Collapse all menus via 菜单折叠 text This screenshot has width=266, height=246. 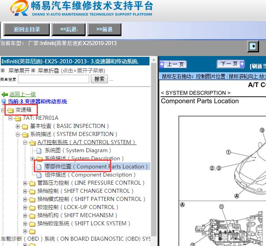[x=48, y=71]
